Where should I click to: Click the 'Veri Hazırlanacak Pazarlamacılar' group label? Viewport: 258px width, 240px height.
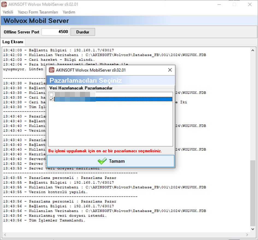click(81, 88)
